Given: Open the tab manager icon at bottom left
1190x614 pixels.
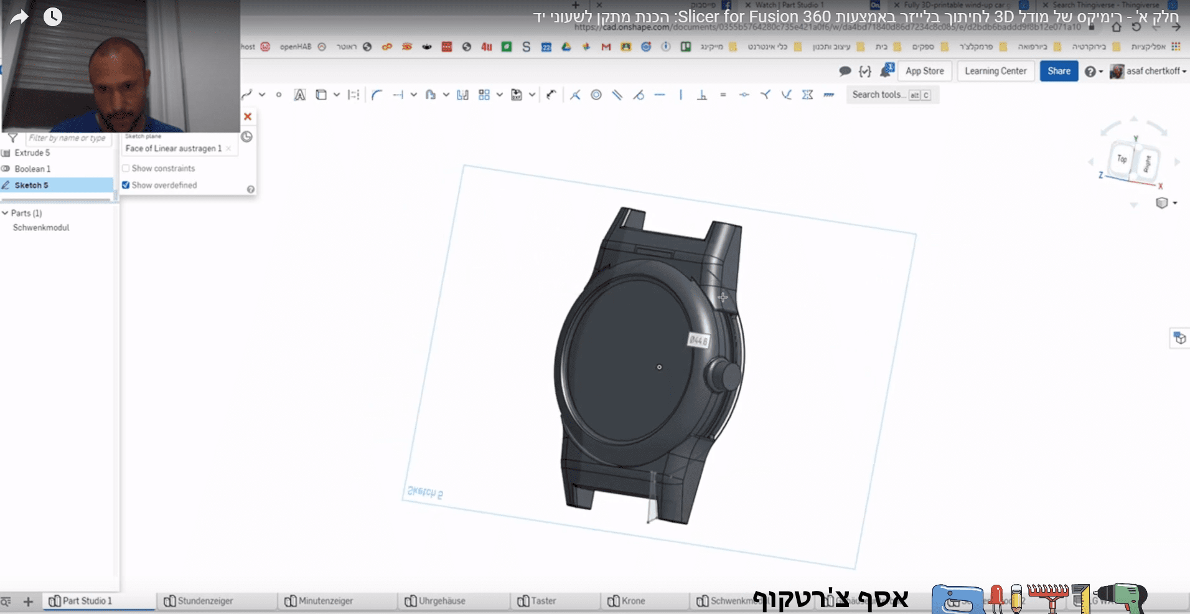Looking at the screenshot, I should (x=6, y=602).
